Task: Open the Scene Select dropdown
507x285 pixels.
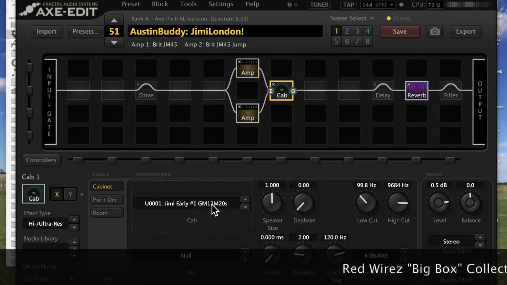Action: (352, 18)
